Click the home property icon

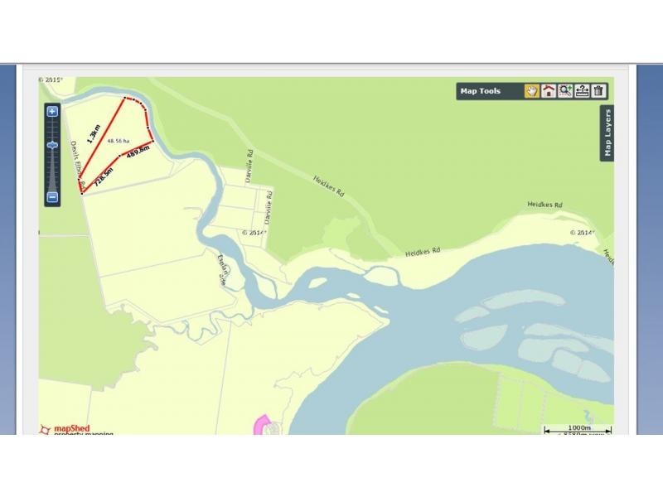549,91
